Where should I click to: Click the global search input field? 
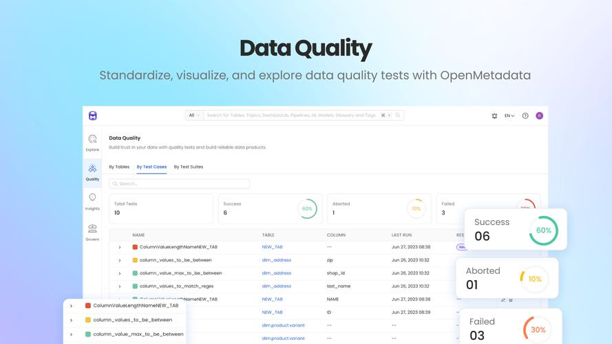tap(293, 115)
